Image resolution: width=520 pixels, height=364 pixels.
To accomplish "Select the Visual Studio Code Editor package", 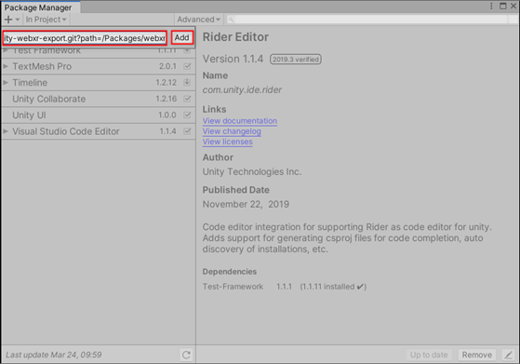I will 99,131.
